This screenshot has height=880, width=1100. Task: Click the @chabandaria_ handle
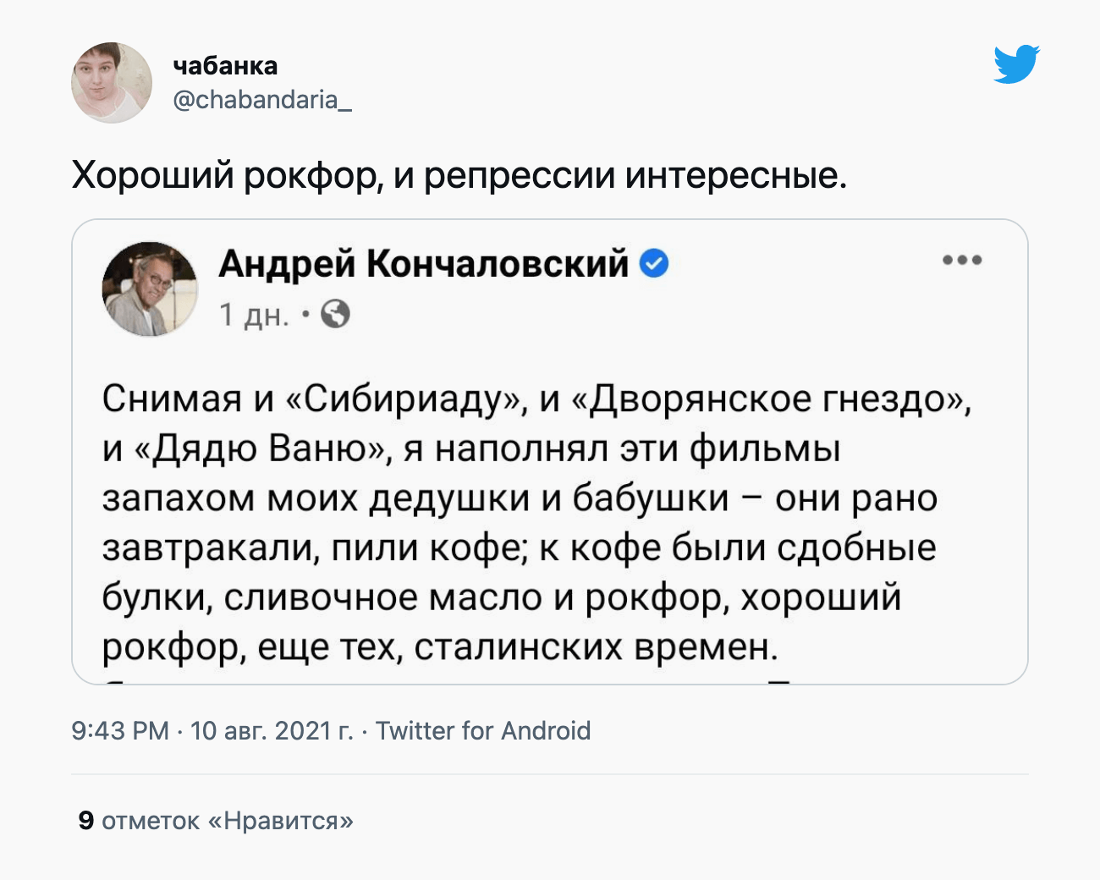point(262,100)
